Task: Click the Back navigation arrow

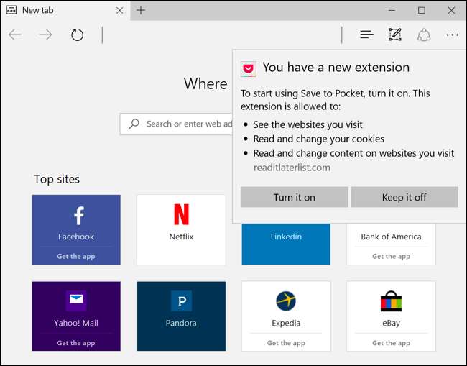Action: point(15,35)
